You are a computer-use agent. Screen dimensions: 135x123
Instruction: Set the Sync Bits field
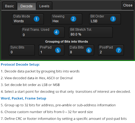pos(22,50)
